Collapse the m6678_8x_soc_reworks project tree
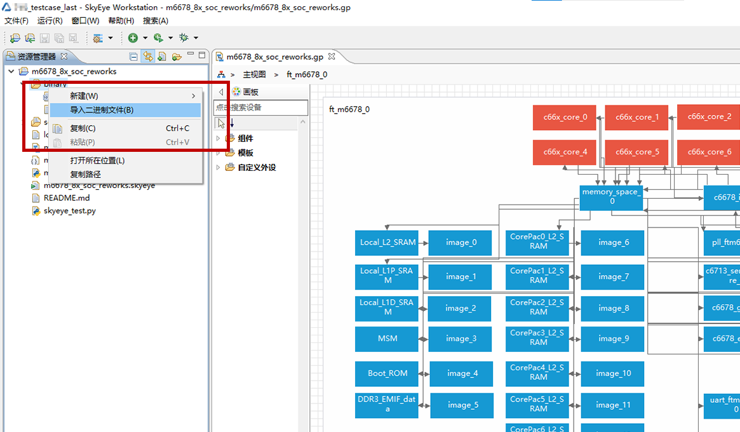The width and height of the screenshot is (740, 432). click(x=11, y=71)
